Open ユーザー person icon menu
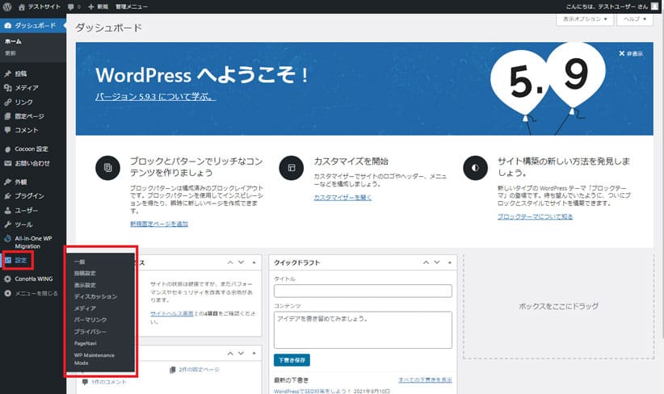Screen dimensions: 664x394 click(7, 211)
